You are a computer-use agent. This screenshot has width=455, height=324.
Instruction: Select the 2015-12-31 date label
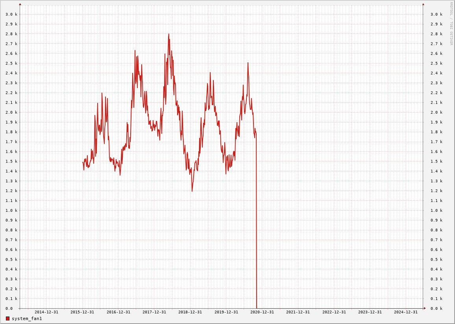82,312
